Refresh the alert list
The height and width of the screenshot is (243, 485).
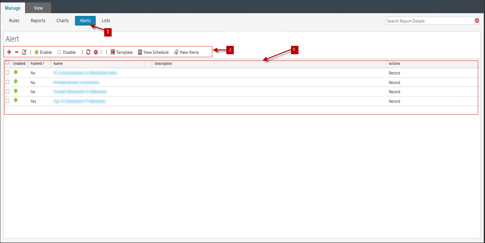tap(88, 52)
